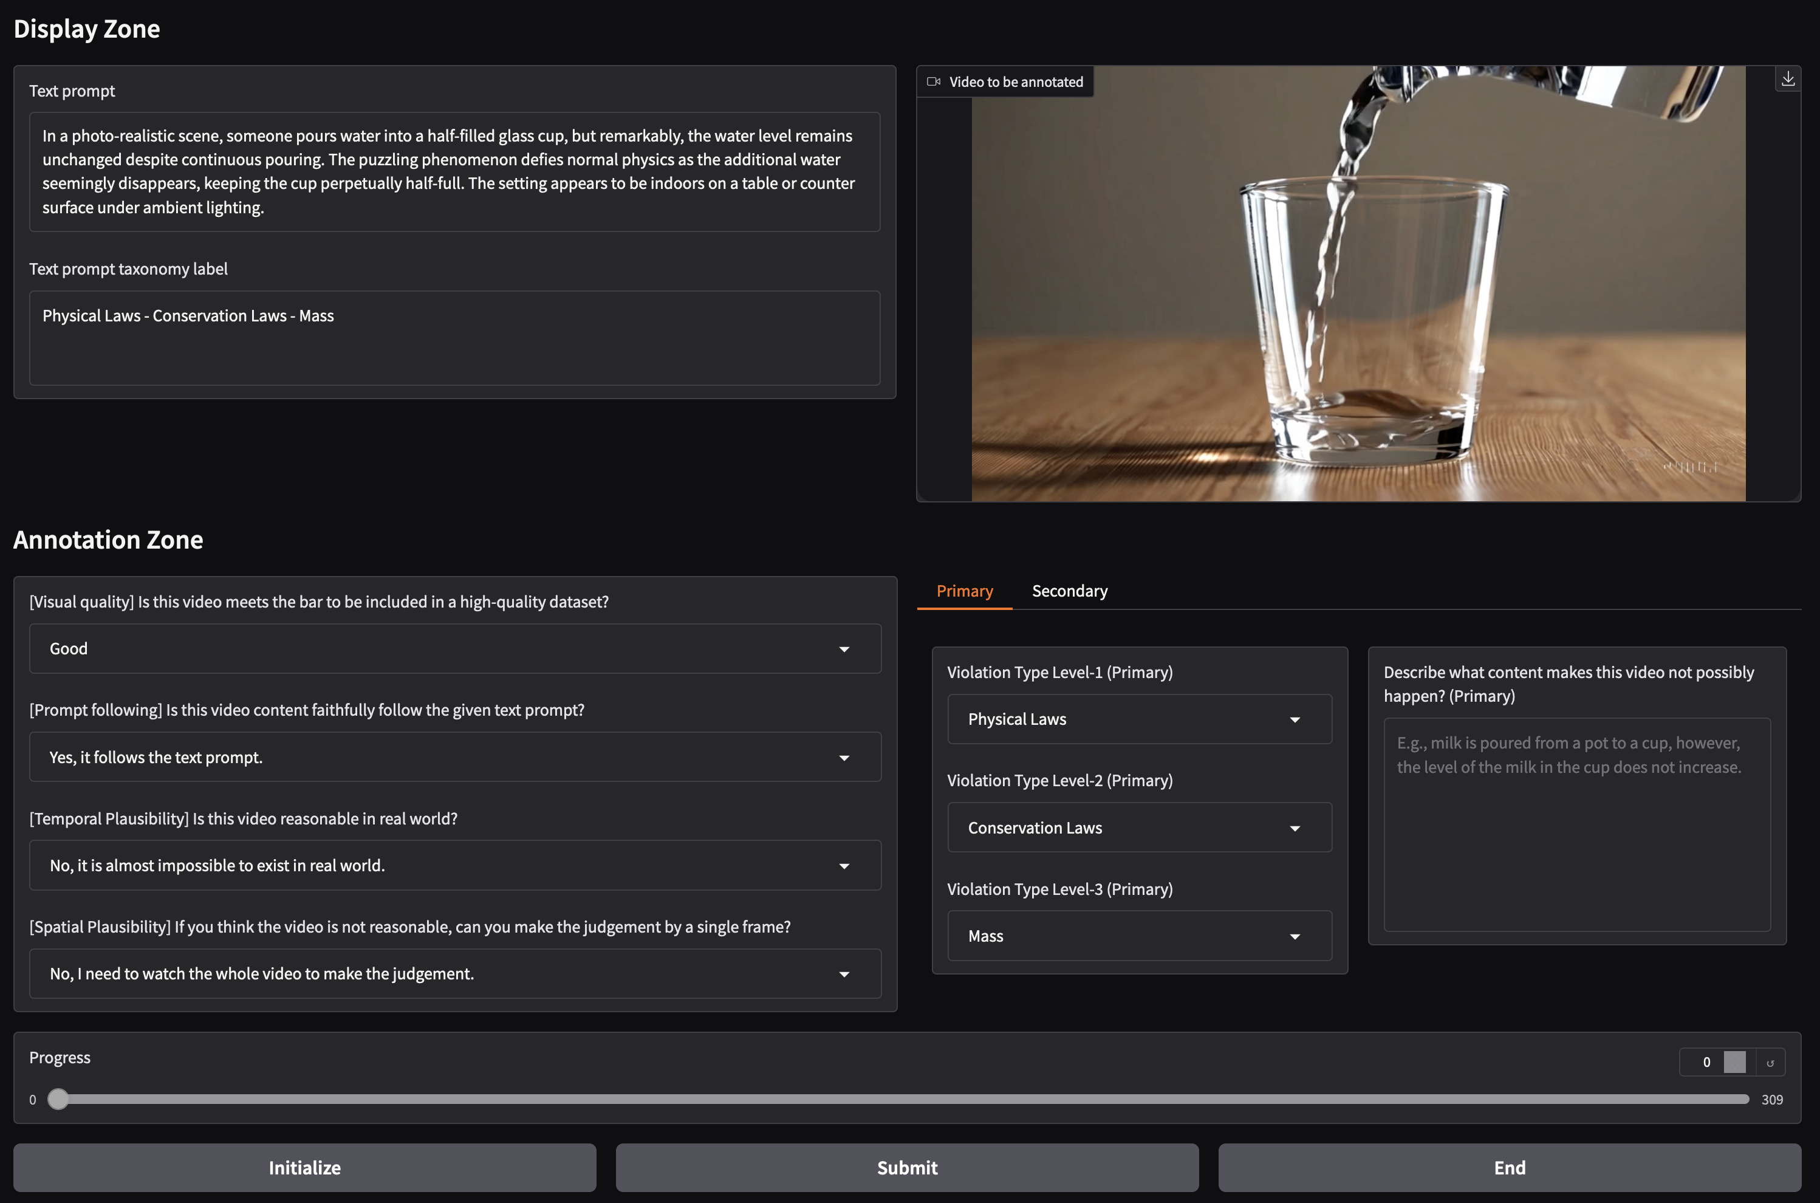Open the Visual quality dropdown arrow

pos(844,649)
